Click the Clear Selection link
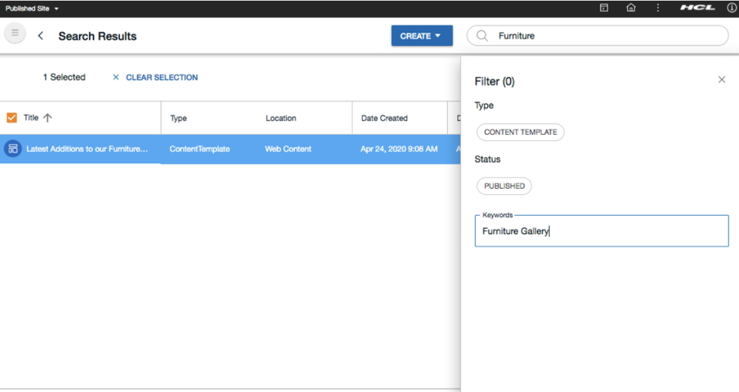The image size is (739, 392). coord(155,78)
